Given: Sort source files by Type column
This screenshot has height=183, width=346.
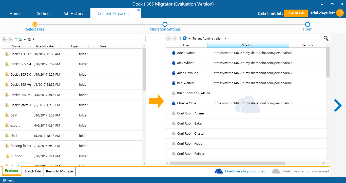Looking at the screenshot, I should [74, 46].
